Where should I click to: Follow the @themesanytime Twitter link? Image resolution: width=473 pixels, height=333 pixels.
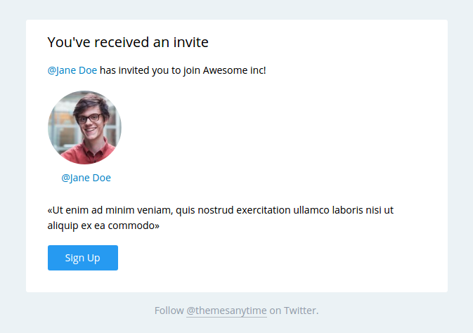point(226,311)
